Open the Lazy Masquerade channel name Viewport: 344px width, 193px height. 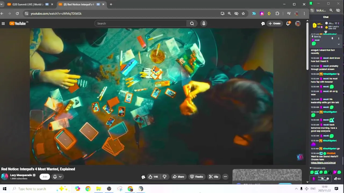[x=21, y=175]
